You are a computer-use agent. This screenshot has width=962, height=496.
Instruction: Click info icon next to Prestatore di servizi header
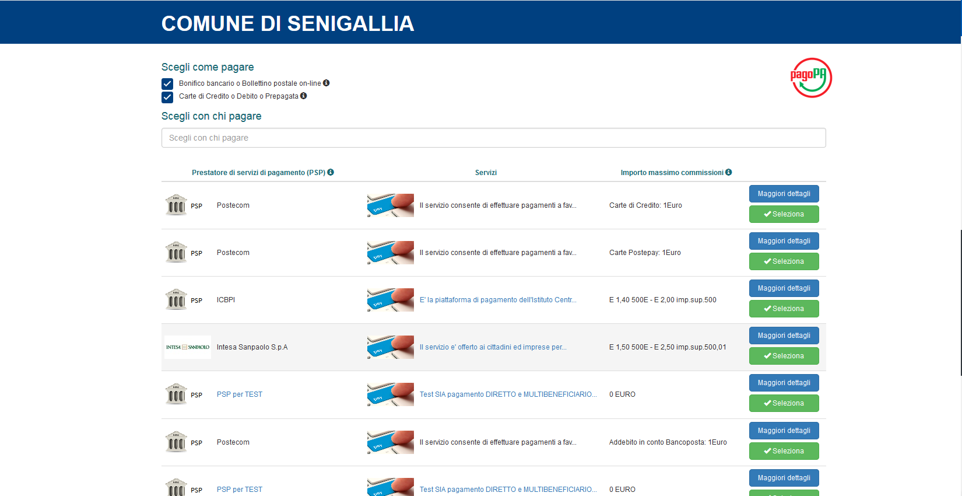pyautogui.click(x=331, y=172)
